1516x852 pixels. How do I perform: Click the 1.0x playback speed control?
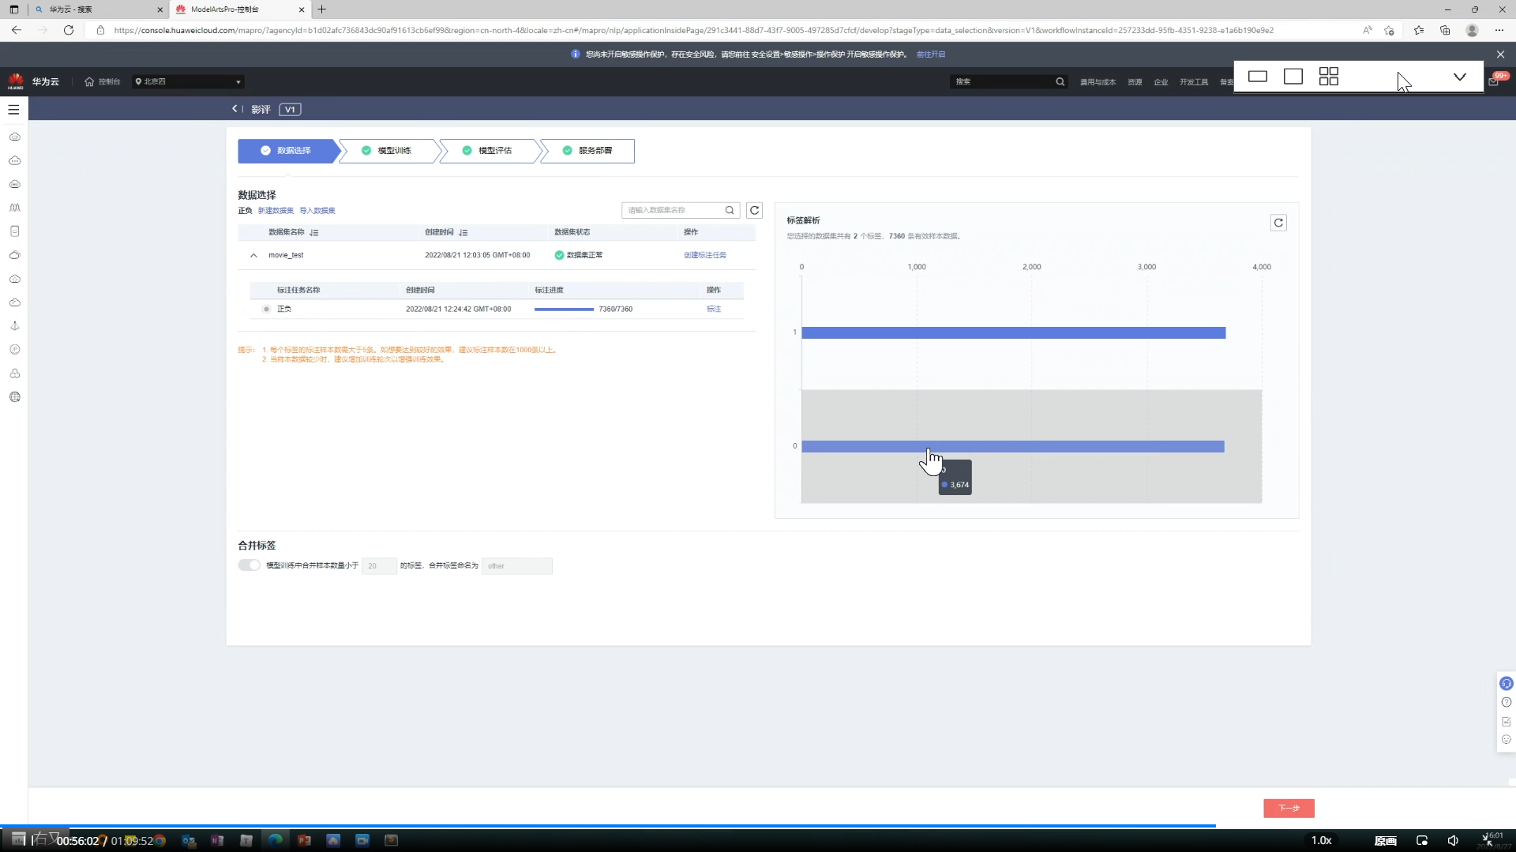(1322, 840)
